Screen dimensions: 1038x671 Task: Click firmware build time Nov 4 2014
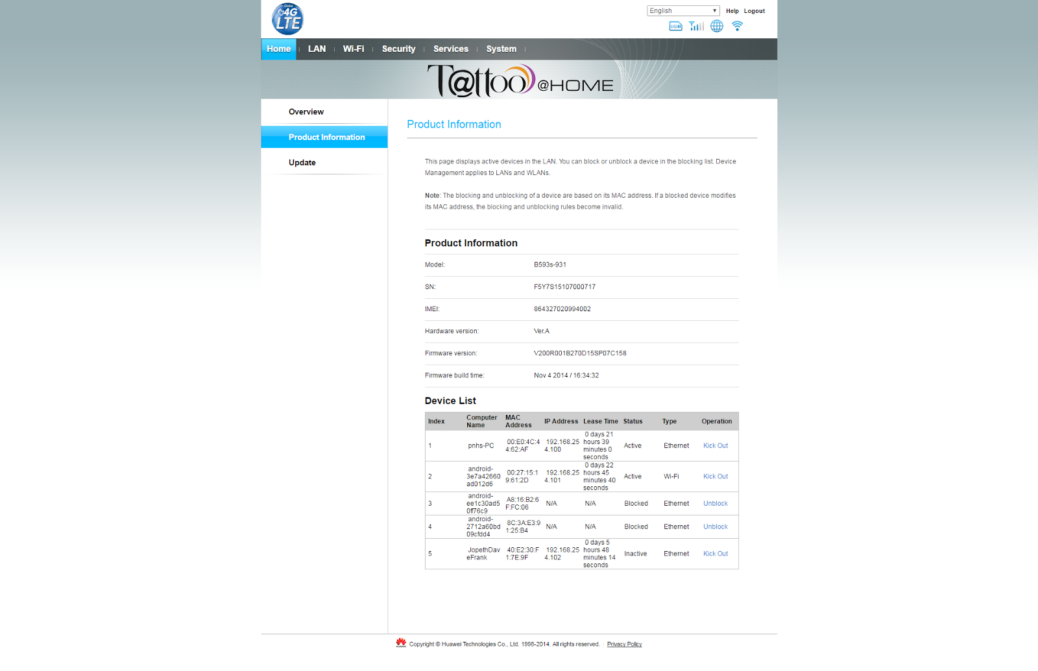(x=566, y=375)
